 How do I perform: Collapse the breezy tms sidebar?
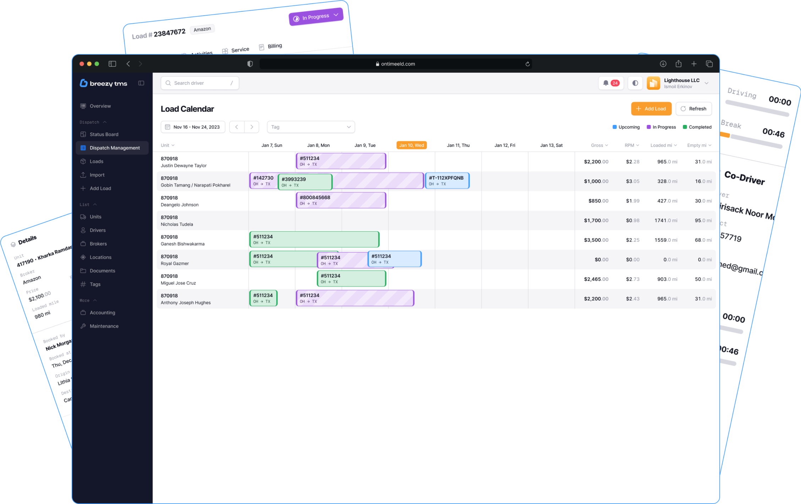(141, 83)
